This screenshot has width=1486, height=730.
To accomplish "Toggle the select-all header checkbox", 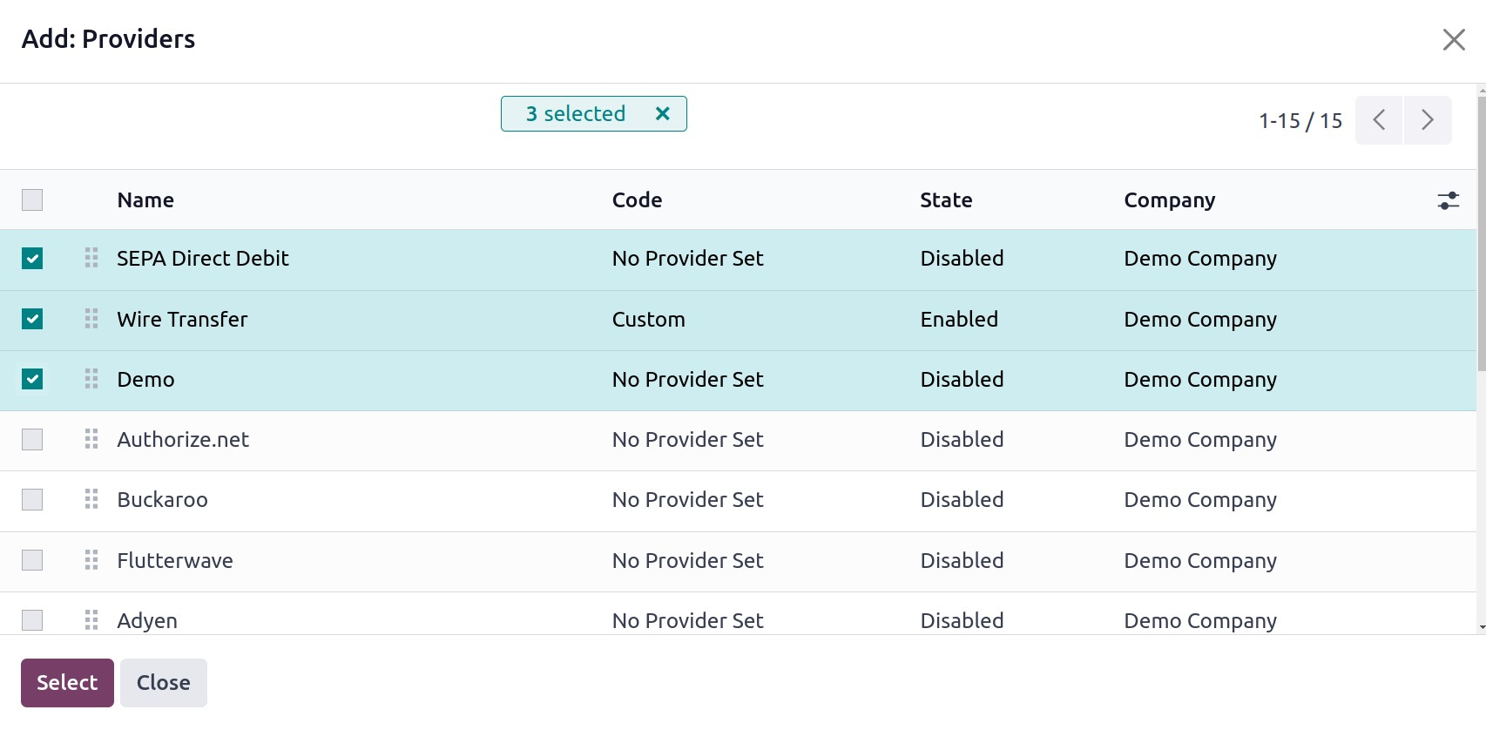I will (x=32, y=200).
